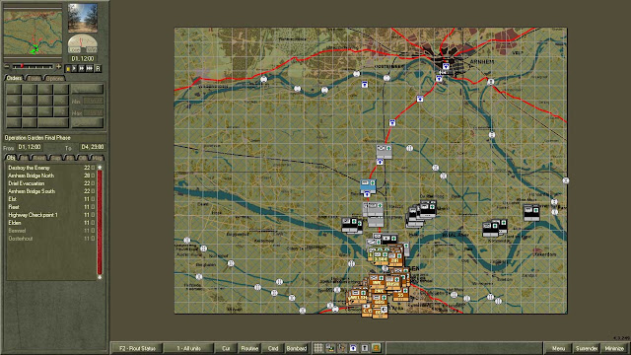The image size is (631, 355).
Task: Click the overview minimap
Action: (33, 33)
